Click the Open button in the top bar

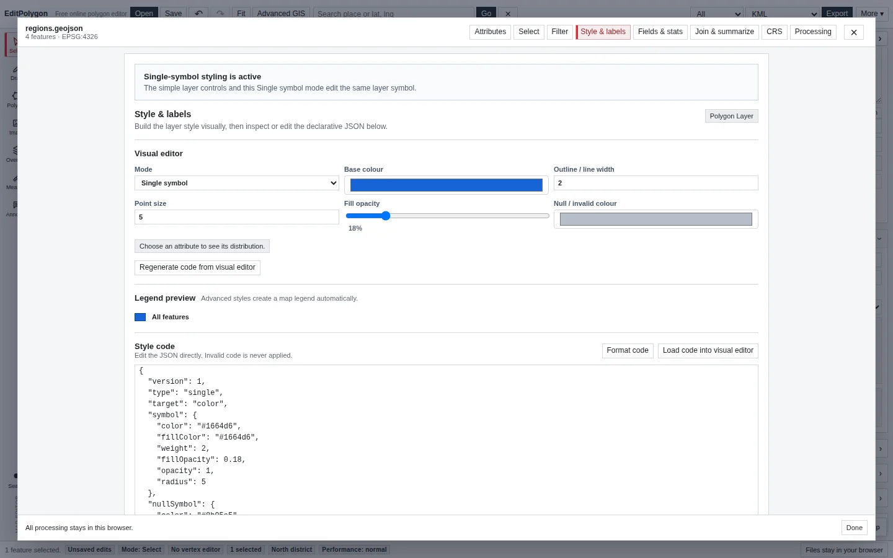(144, 13)
